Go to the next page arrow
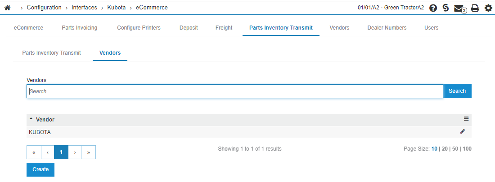The width and height of the screenshot is (495, 182). coord(75,152)
